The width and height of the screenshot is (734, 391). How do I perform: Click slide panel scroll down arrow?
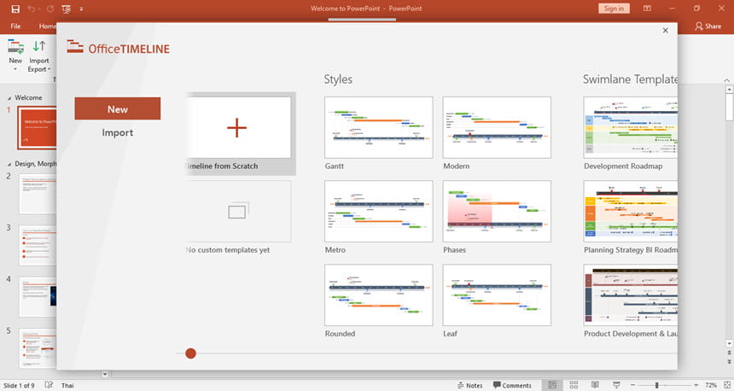[105, 374]
